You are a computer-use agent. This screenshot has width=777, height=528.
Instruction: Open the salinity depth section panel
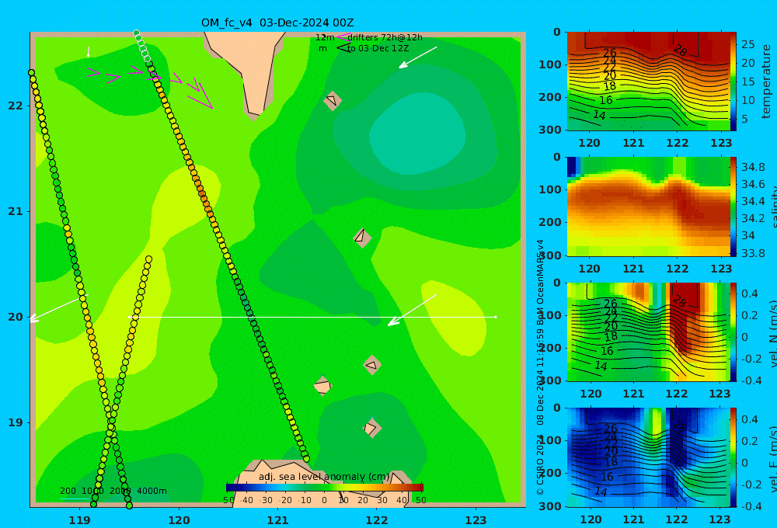[648, 207]
